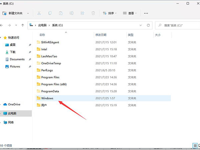The image size is (200, 150).
Task: Click the Copy icon in toolbar
Action: (x=50, y=13)
